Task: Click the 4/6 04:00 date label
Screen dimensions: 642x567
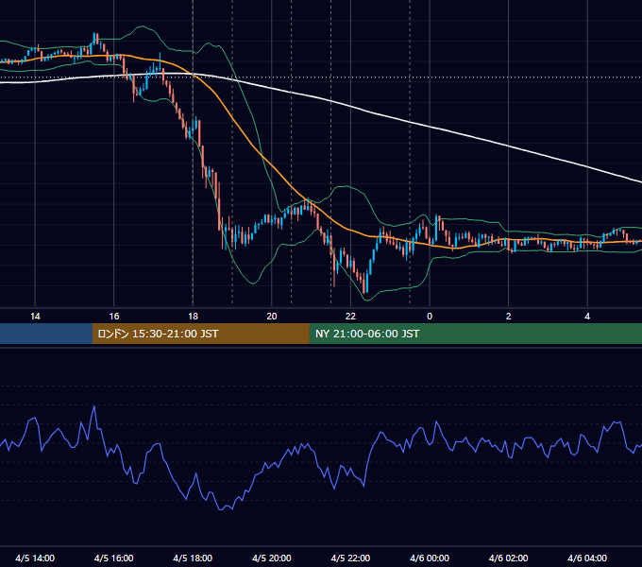Action: coord(587,558)
